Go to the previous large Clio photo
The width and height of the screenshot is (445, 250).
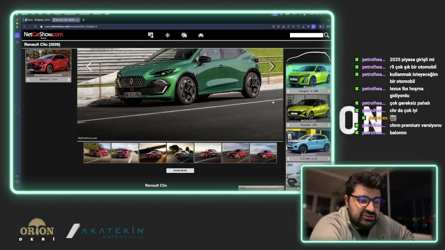click(x=89, y=66)
